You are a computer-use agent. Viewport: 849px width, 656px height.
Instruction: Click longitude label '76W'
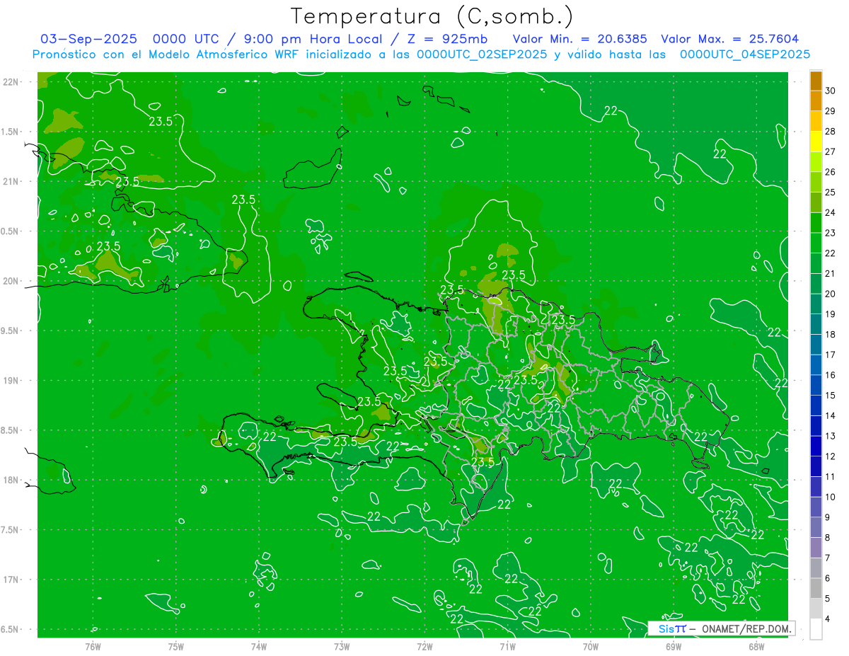(x=93, y=647)
